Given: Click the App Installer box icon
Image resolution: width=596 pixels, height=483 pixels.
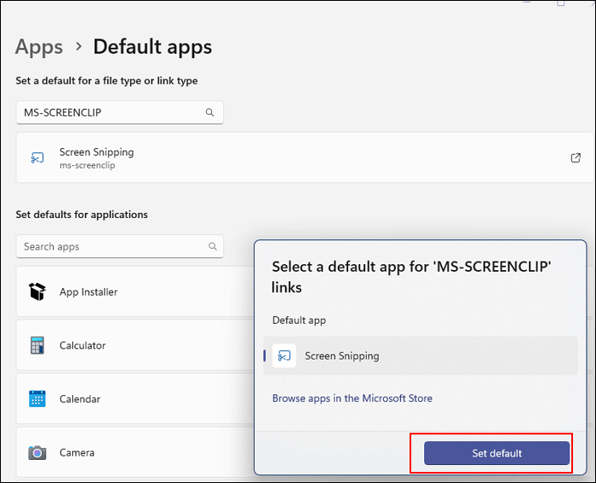Looking at the screenshot, I should (x=37, y=291).
